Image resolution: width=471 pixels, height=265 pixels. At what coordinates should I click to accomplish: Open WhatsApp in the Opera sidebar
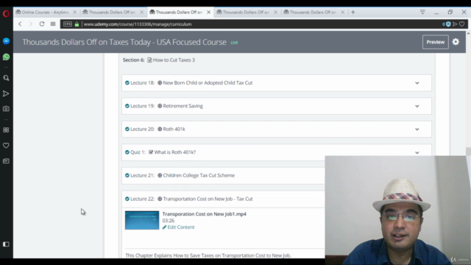(6, 57)
